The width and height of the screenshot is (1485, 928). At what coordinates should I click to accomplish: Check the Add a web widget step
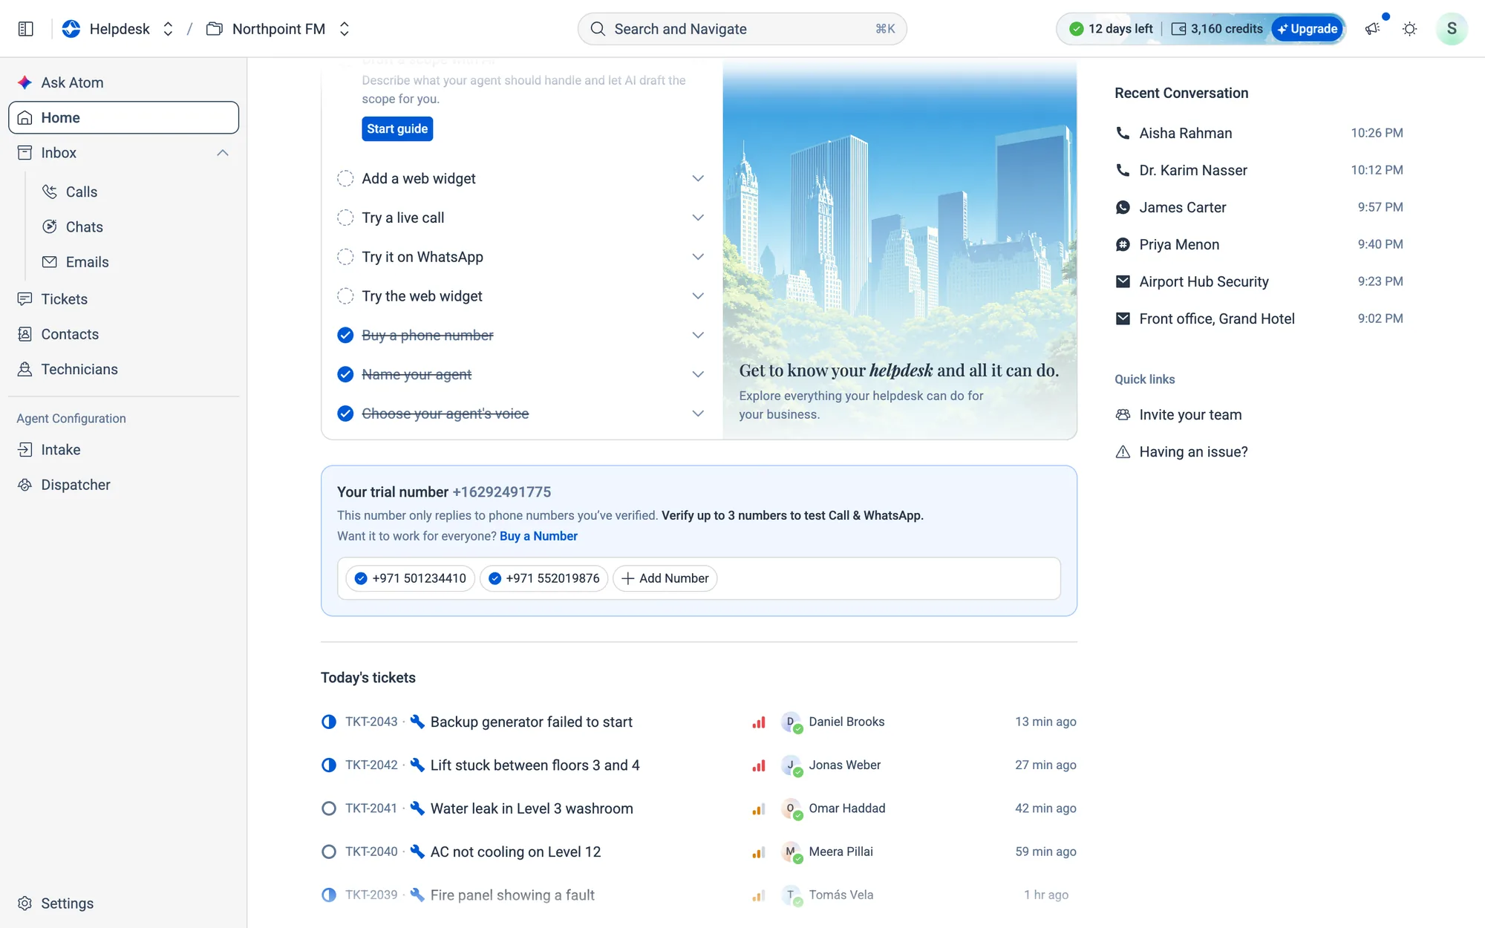[345, 179]
